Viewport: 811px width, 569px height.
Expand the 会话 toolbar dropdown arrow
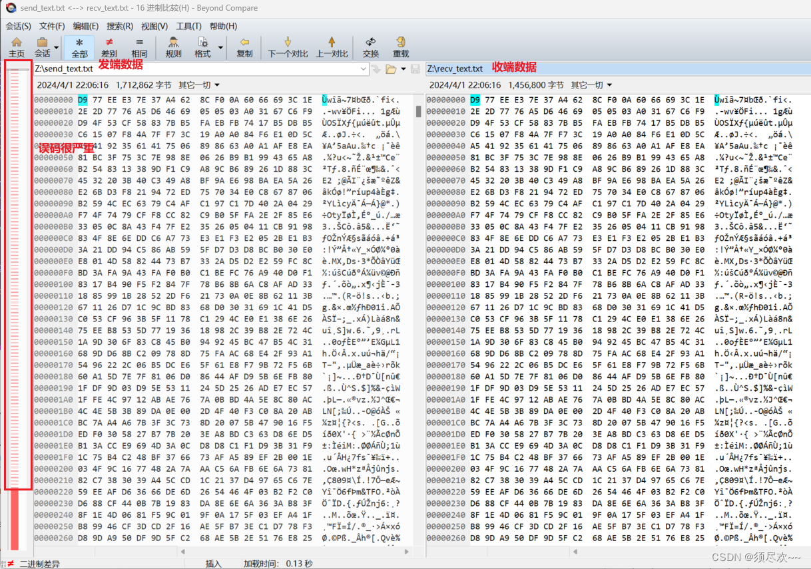(x=57, y=47)
